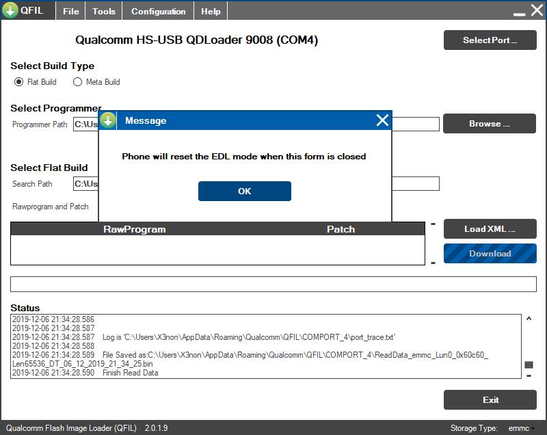The height and width of the screenshot is (435, 547).
Task: Click the status log scroll up arrow
Action: (529, 319)
